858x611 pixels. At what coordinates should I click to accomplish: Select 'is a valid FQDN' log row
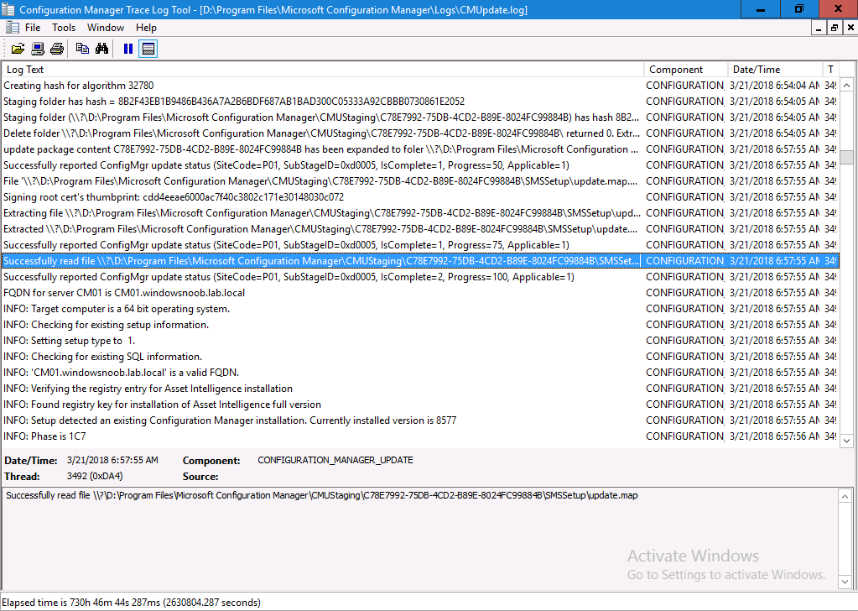point(420,373)
